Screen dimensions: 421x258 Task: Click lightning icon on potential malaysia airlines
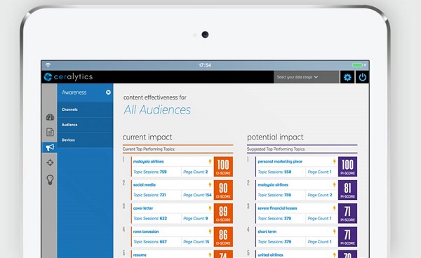click(x=334, y=185)
